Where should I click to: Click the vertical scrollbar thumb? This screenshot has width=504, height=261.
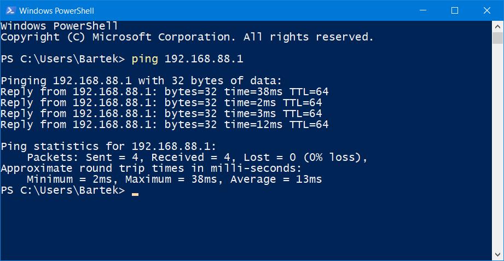tap(497, 38)
